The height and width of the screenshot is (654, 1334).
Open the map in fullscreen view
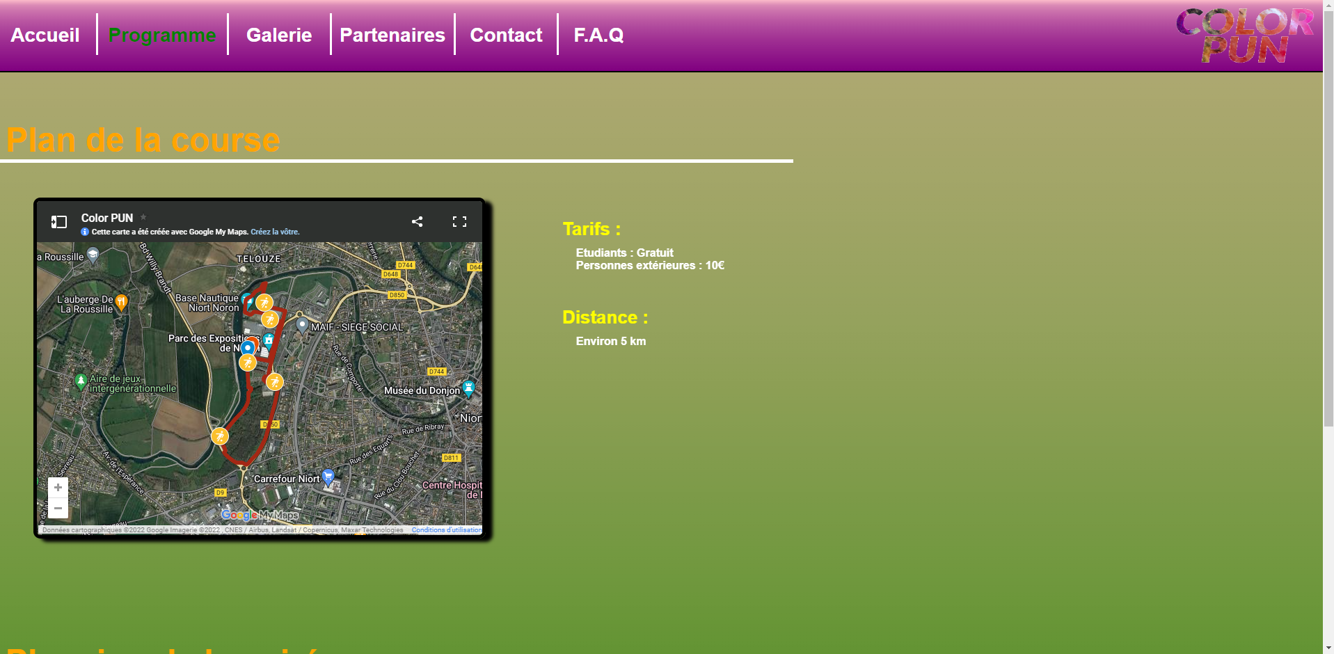click(459, 221)
